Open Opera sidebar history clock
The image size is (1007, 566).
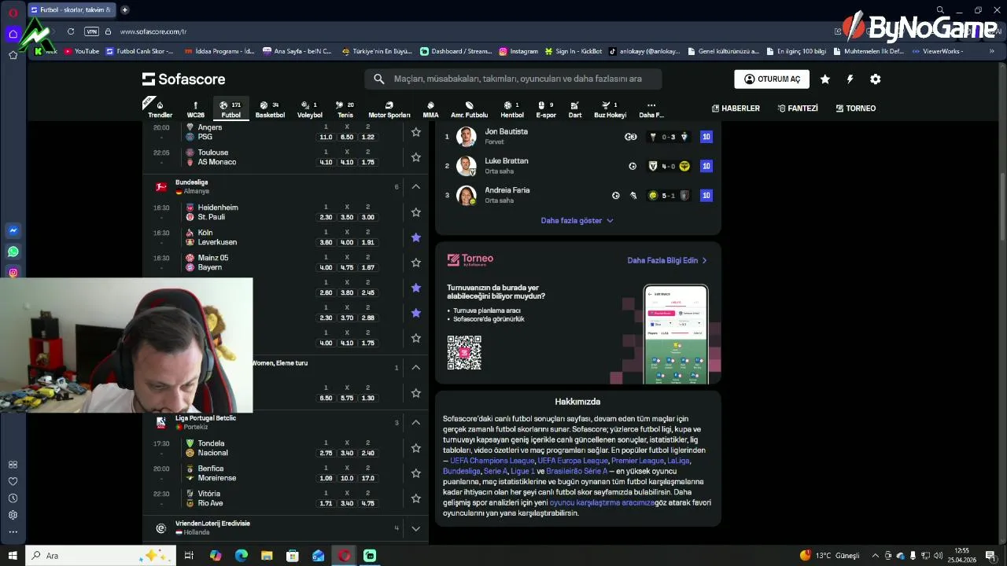pos(13,498)
